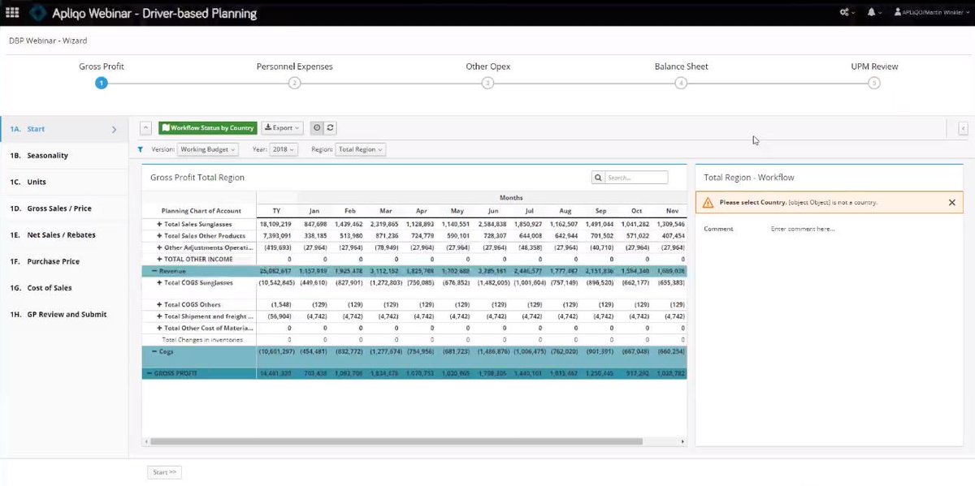The image size is (975, 486).
Task: Expand Total COGS Others row
Action: (x=159, y=304)
